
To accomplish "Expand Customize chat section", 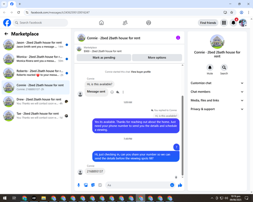I will pyautogui.click(x=217, y=83).
